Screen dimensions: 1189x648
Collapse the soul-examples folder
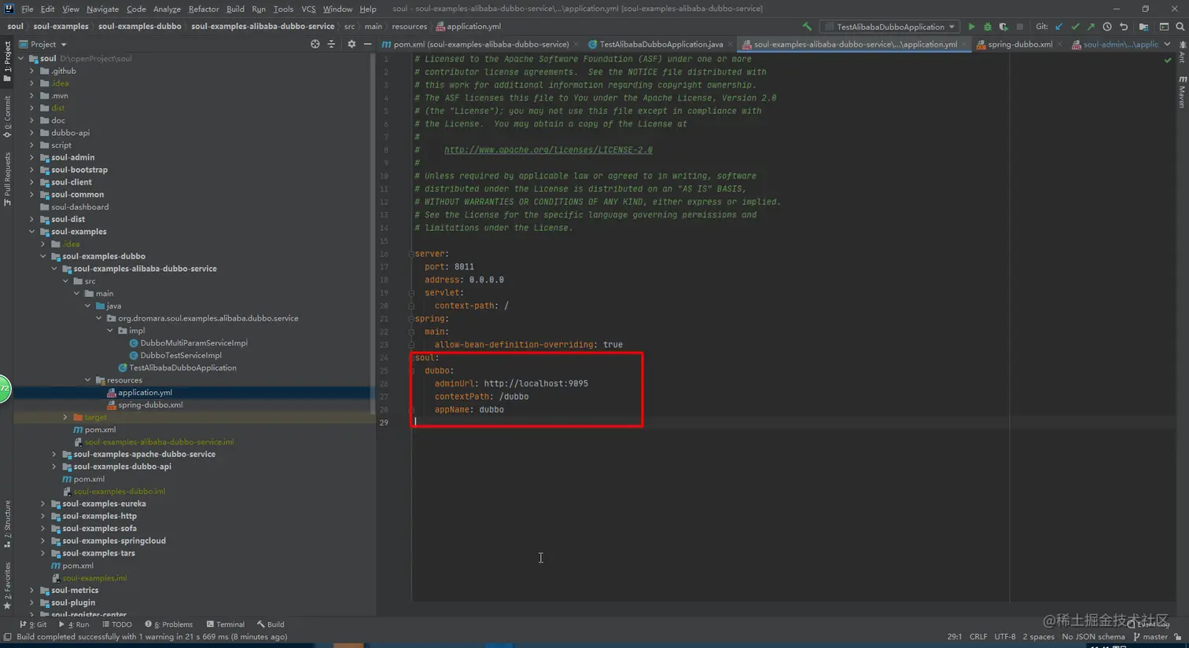click(x=32, y=232)
